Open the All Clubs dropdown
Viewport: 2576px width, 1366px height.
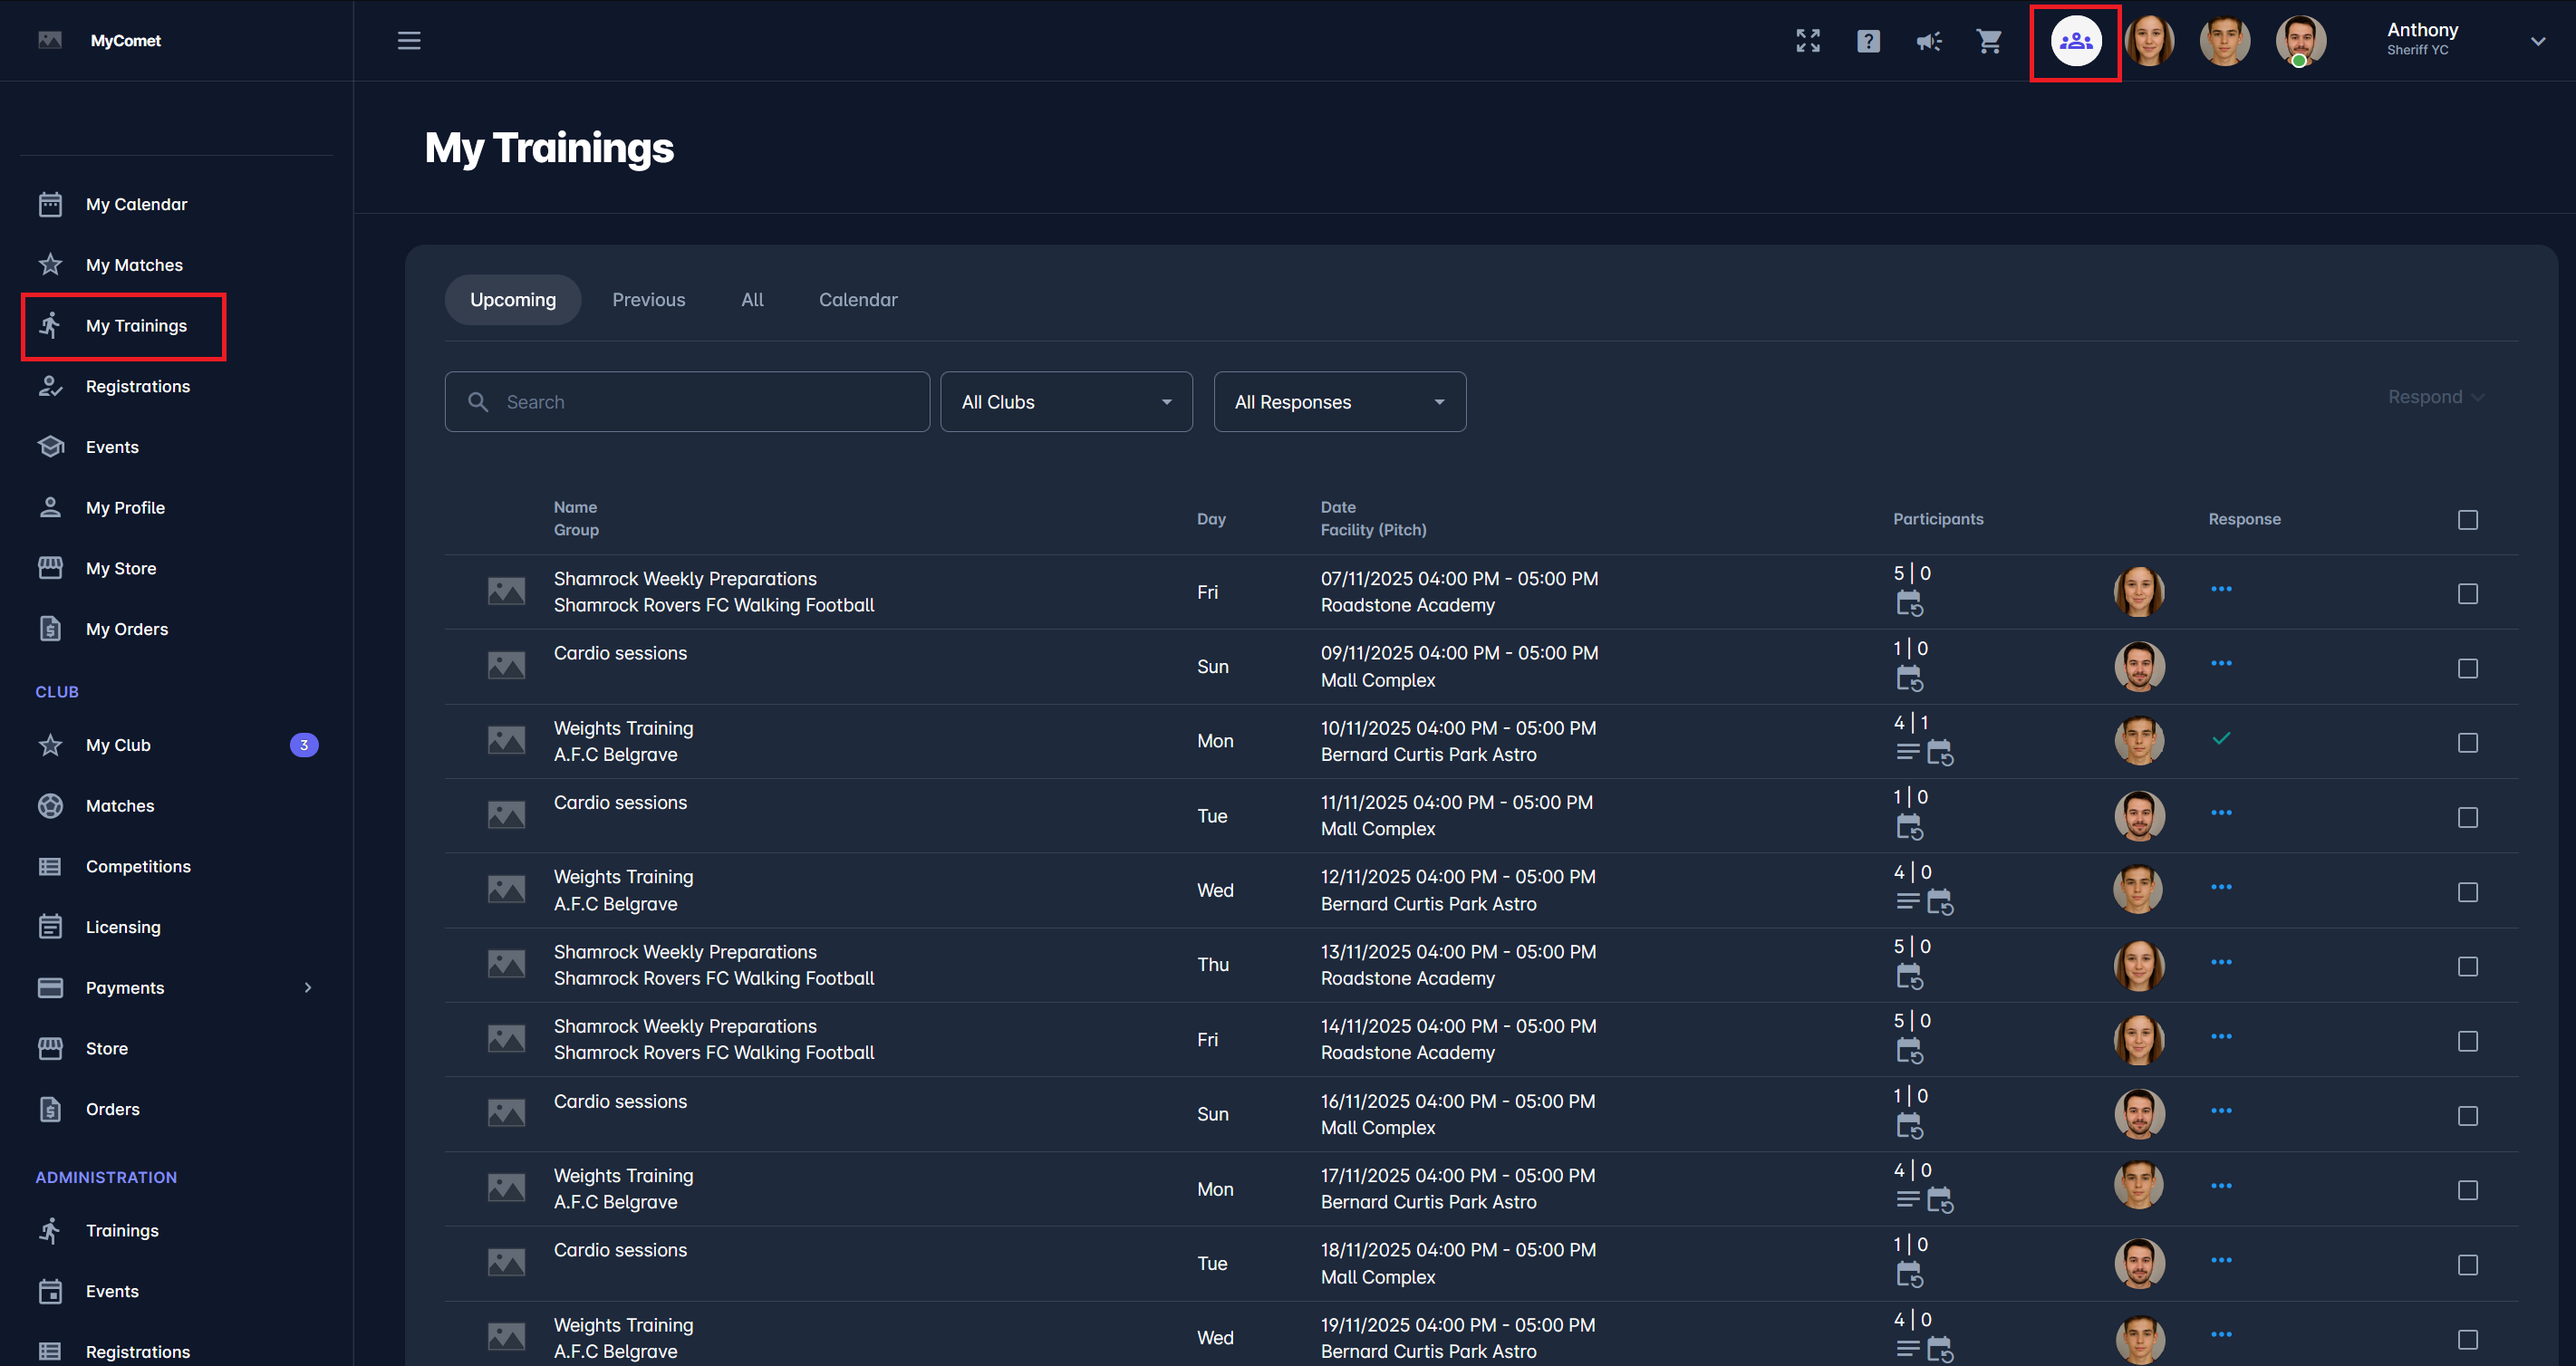1066,402
